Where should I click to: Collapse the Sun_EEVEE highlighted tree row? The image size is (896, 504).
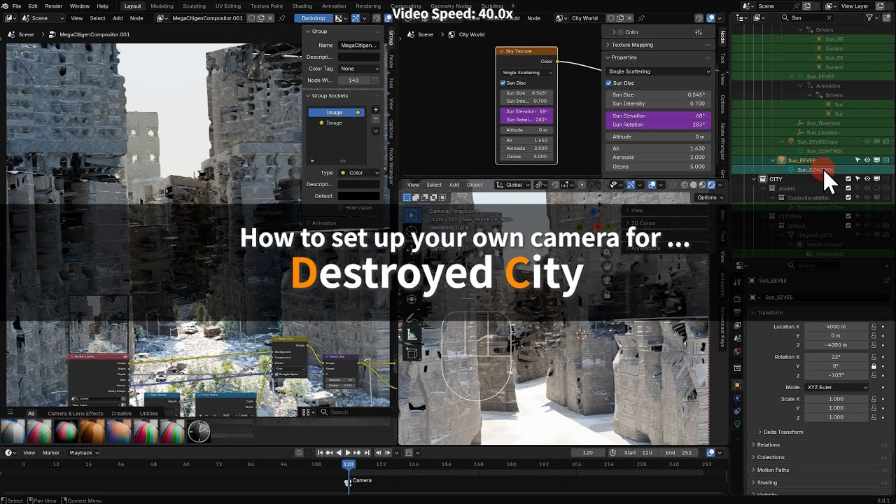773,160
